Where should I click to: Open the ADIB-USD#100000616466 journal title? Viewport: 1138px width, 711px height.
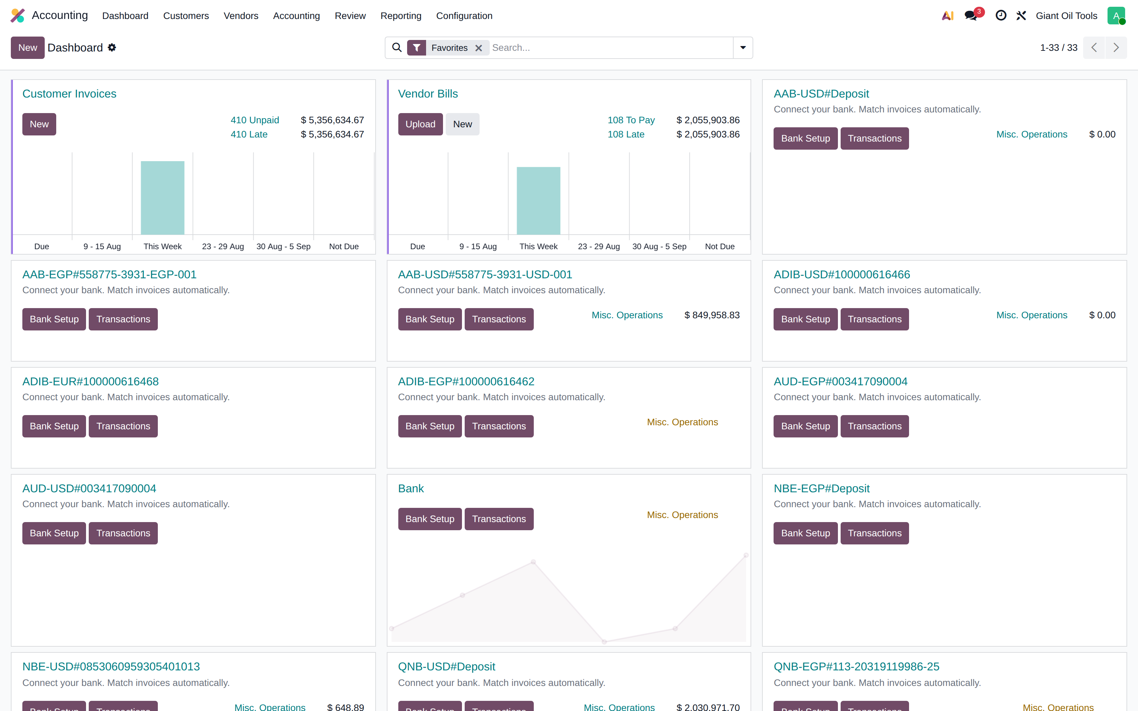pos(842,275)
